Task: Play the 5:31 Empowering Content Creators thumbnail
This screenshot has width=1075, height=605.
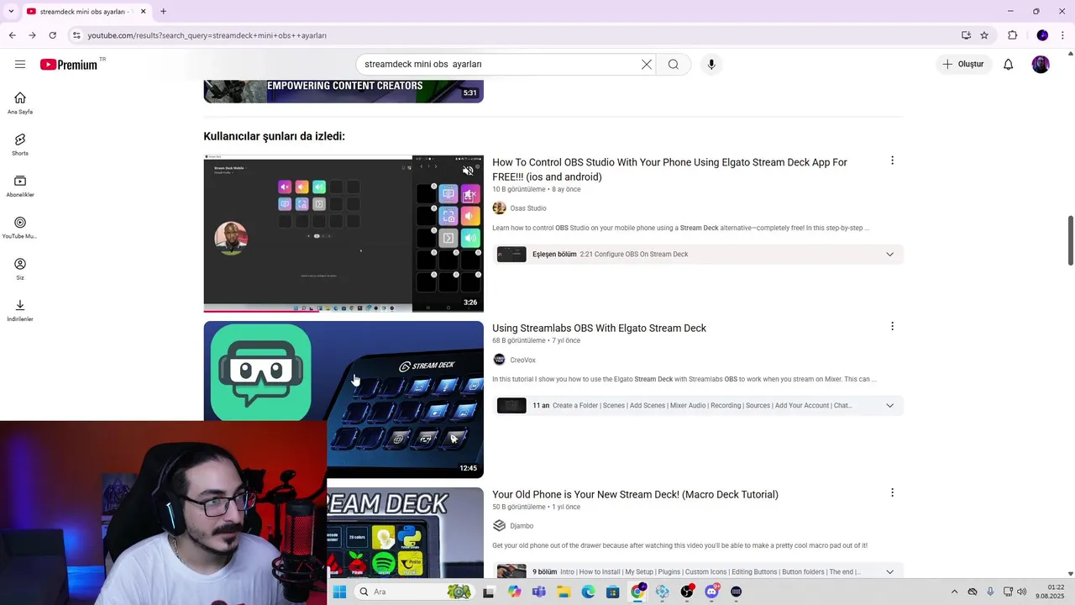Action: (343, 91)
